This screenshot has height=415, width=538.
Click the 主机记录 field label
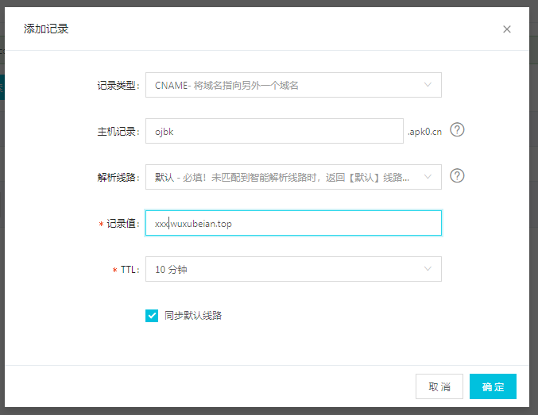point(113,131)
